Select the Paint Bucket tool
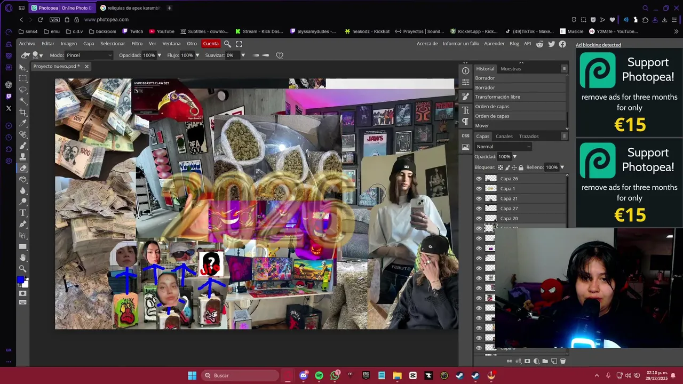This screenshot has height=384, width=683. point(23,179)
